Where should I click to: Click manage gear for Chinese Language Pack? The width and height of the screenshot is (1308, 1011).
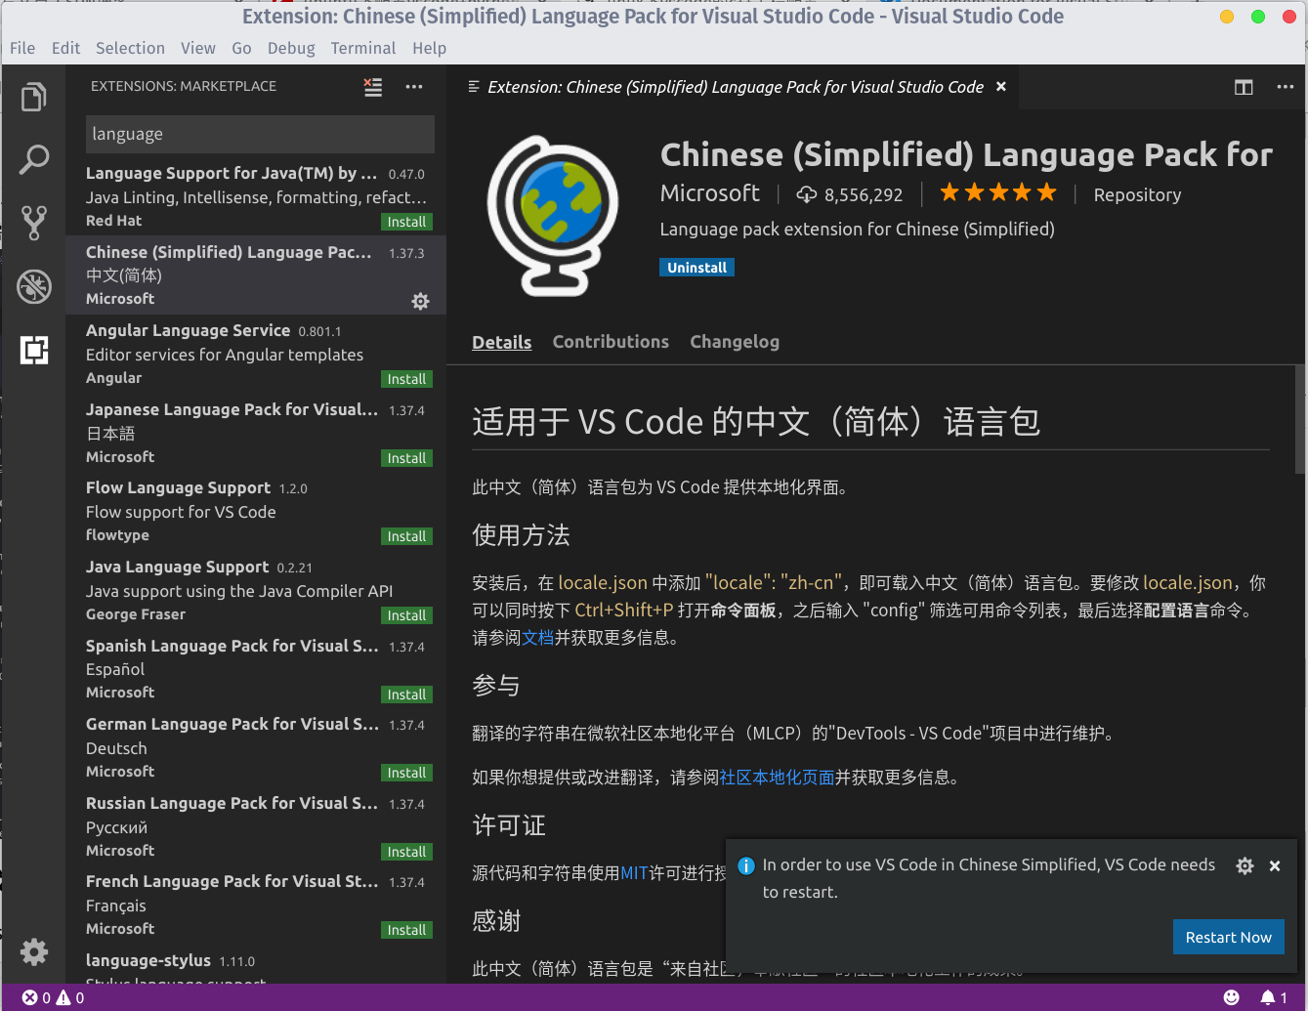click(x=420, y=301)
